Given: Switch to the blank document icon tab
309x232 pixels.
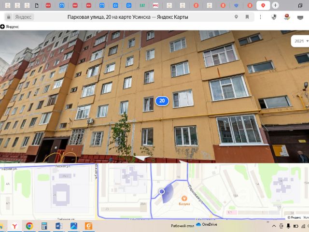Looking at the screenshot, I should click(x=37, y=5).
